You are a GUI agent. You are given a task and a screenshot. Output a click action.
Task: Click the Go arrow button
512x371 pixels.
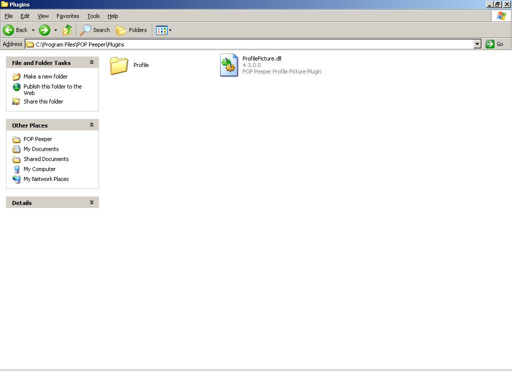pyautogui.click(x=490, y=44)
